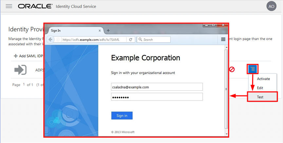Click the password field with dots

tap(157, 97)
